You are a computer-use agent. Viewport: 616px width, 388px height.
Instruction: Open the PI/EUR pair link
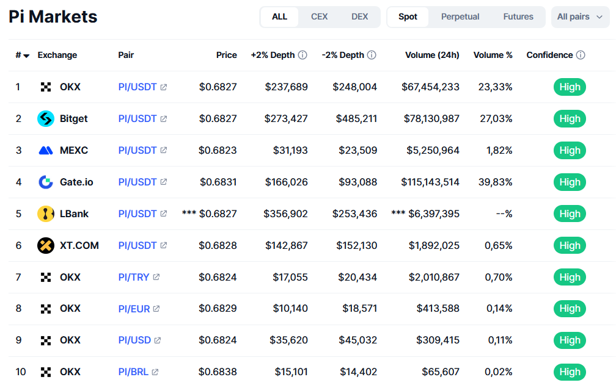point(134,309)
